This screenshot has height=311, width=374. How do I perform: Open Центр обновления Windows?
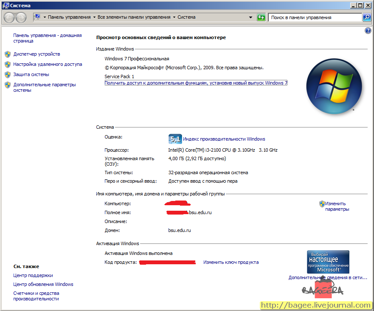pyautogui.click(x=43, y=284)
